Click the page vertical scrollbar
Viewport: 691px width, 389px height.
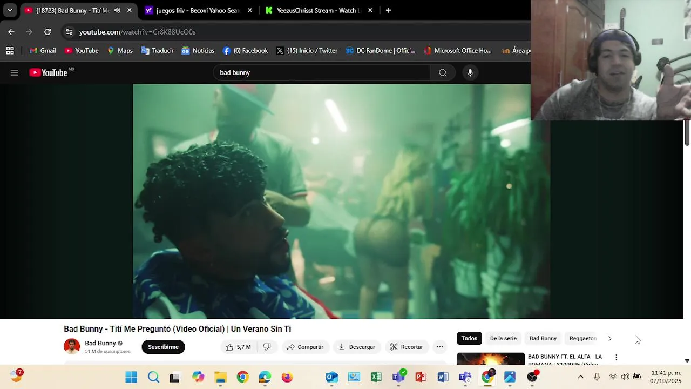687,133
